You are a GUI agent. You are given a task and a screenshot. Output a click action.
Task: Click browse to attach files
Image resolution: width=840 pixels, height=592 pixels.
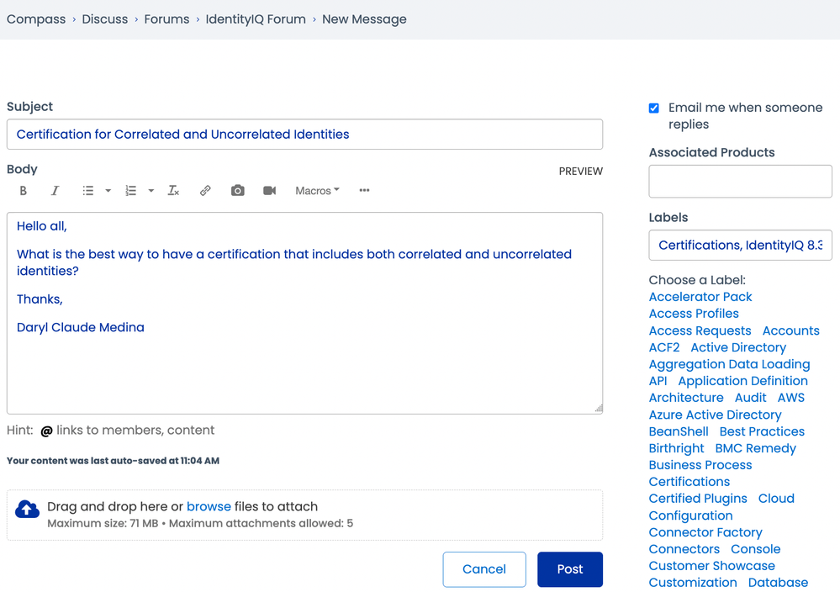click(x=209, y=506)
